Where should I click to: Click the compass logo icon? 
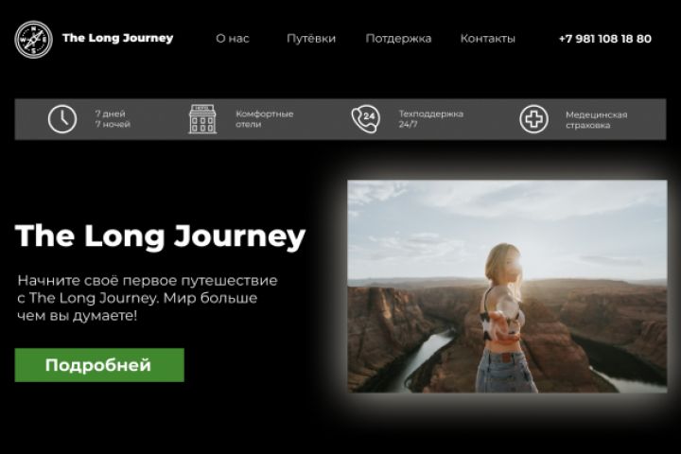coord(33,39)
